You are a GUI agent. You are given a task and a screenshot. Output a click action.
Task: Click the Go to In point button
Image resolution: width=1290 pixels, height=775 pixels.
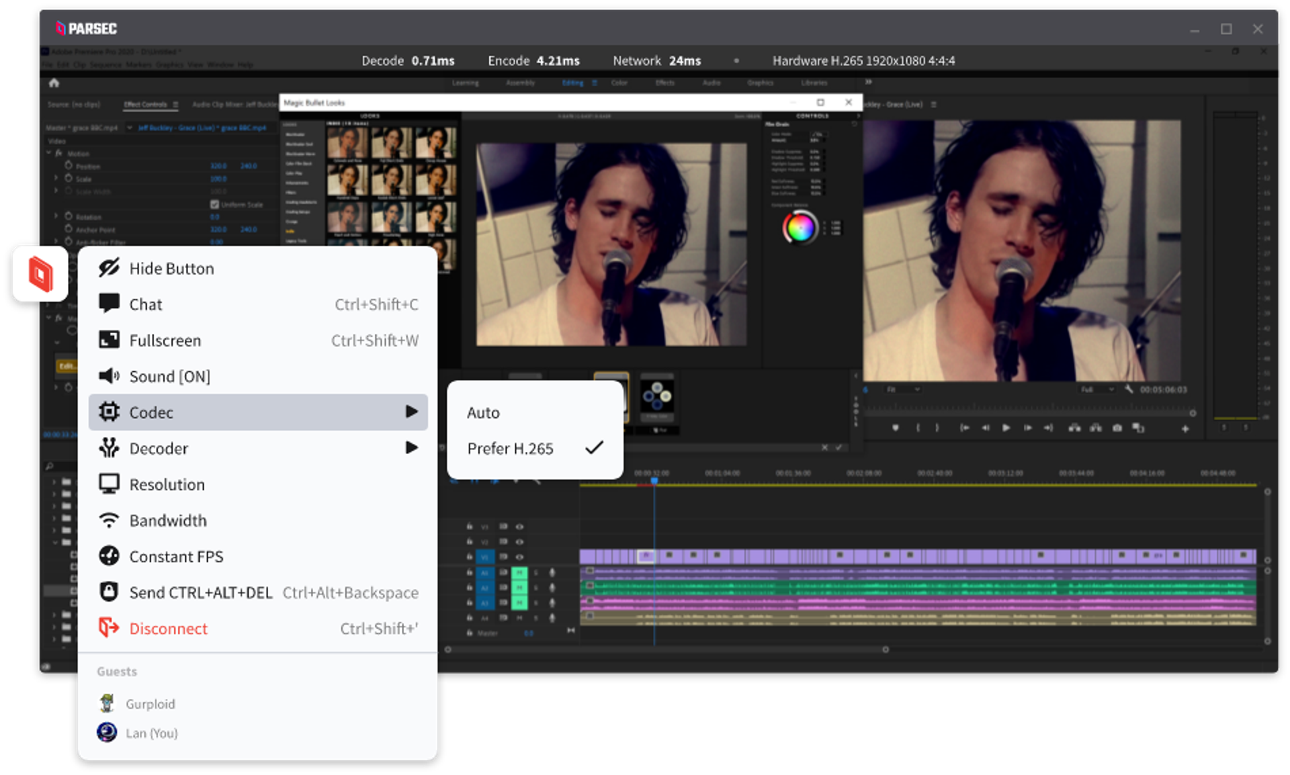click(964, 428)
